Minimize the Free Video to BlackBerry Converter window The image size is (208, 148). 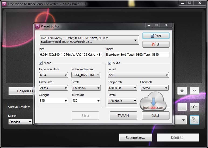(182, 3)
